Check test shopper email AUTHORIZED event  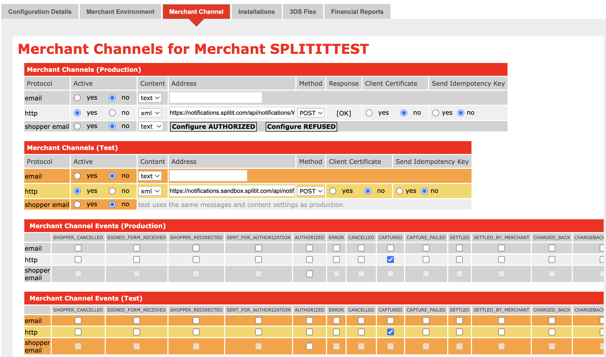tap(310, 346)
